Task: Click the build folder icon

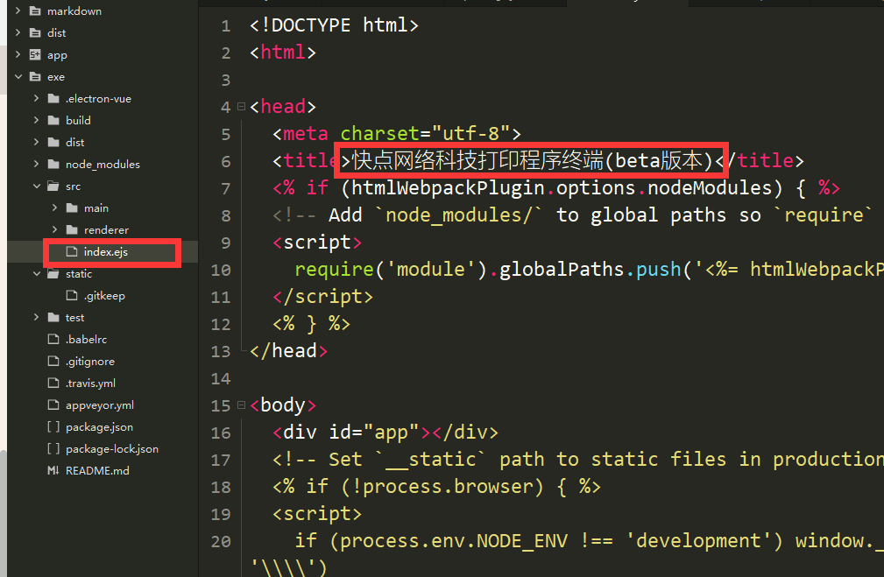Action: (53, 120)
